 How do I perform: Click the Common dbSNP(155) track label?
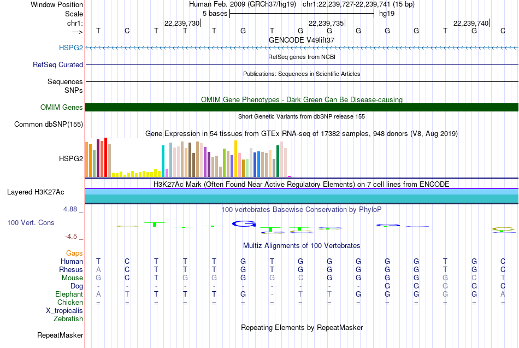coord(49,125)
